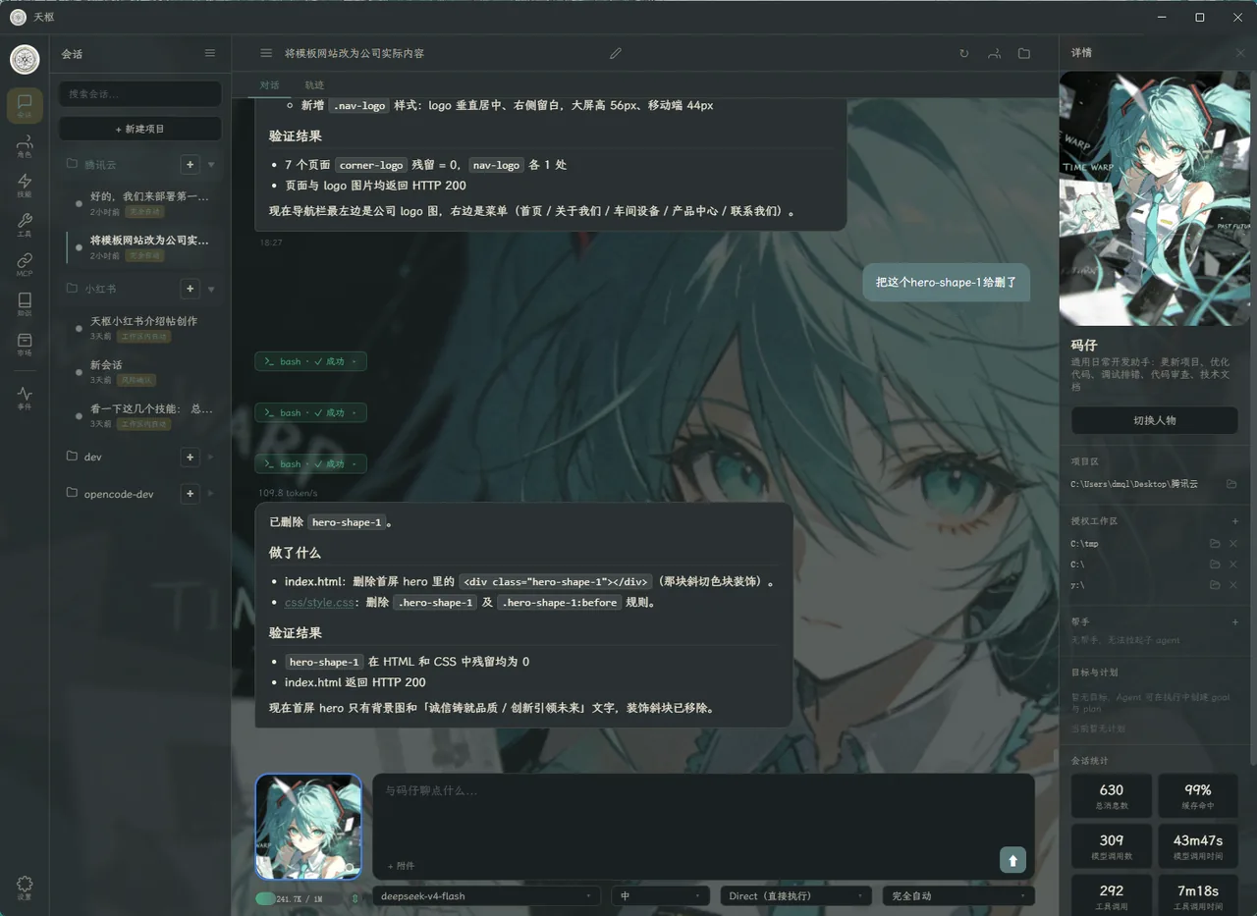Remove the C:\ workspace

coord(1233,564)
